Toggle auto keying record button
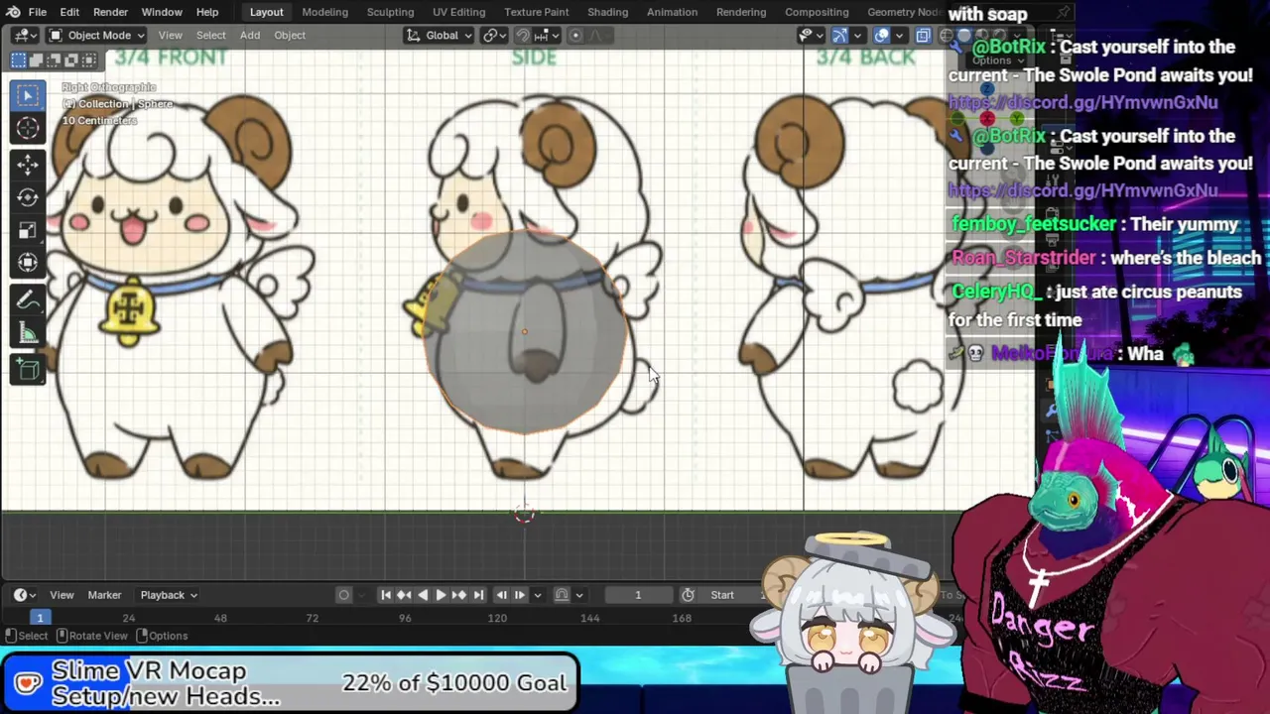 click(x=343, y=595)
